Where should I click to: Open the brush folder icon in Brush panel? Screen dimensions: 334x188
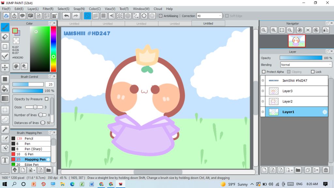[49, 170]
